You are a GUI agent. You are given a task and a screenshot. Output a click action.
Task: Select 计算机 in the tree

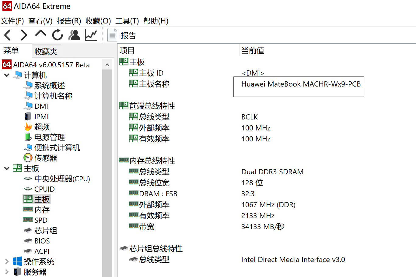pyautogui.click(x=30, y=75)
